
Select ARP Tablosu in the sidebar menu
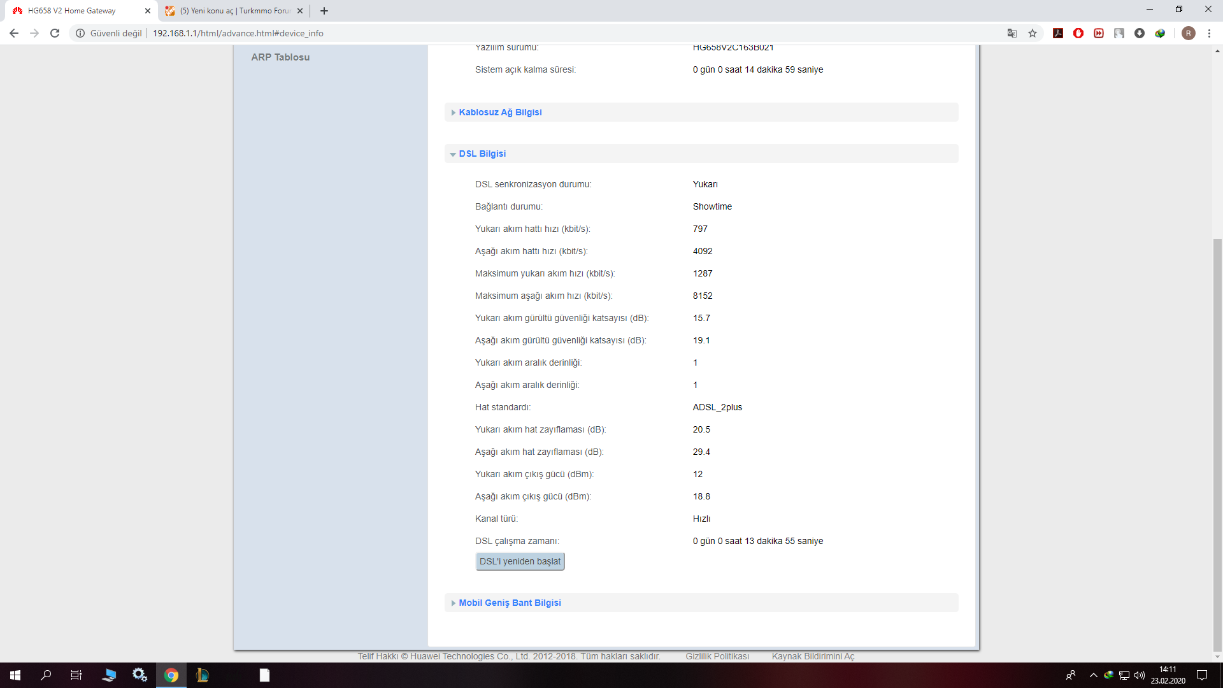(280, 57)
